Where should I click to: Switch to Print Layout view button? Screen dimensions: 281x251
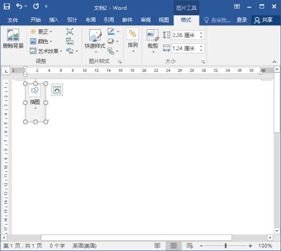pos(174,245)
